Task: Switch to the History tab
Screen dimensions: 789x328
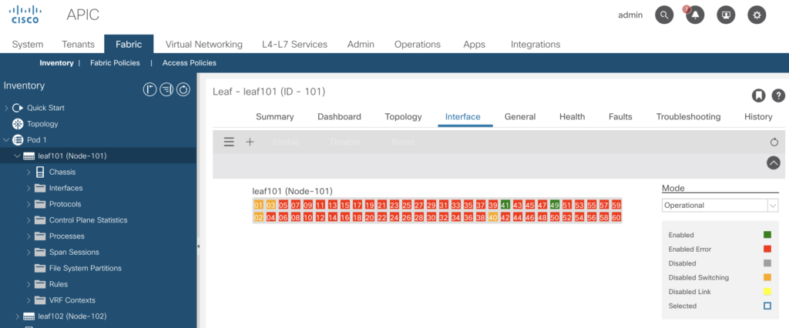Action: coord(758,117)
